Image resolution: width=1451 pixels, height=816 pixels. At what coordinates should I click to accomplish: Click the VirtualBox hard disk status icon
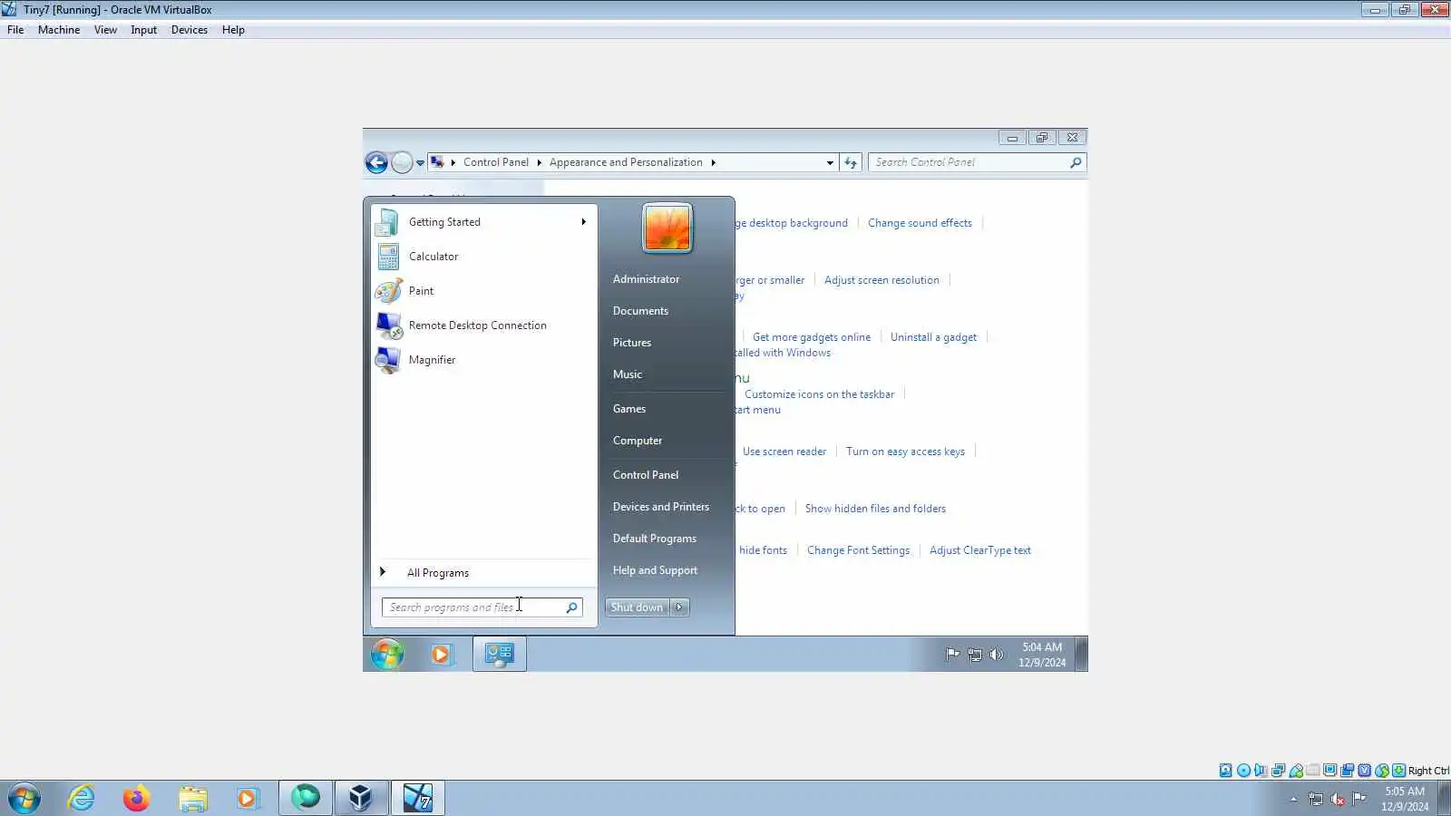1226,771
